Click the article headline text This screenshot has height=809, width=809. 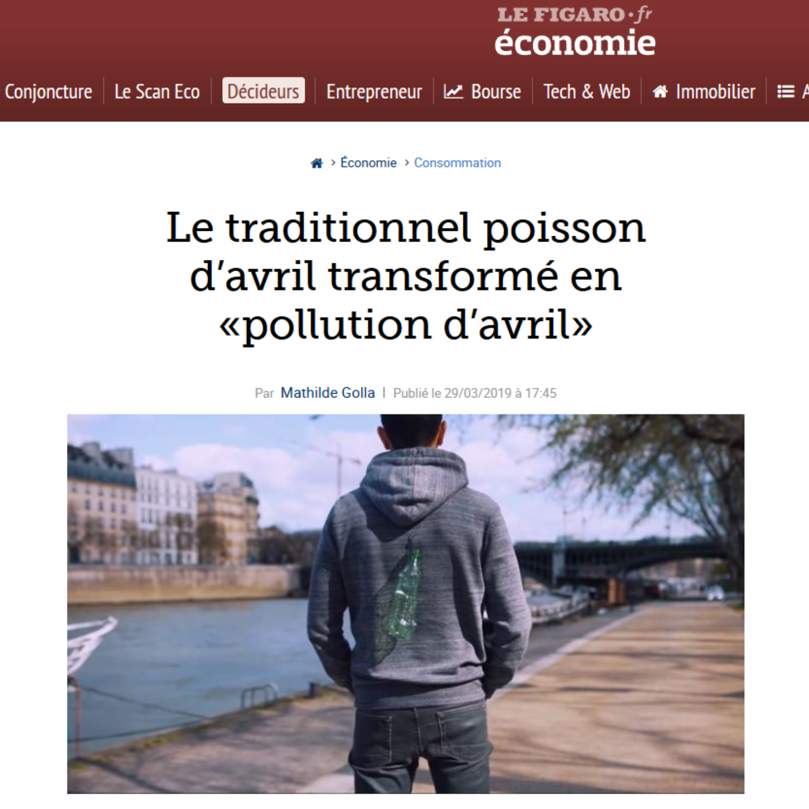tap(406, 276)
